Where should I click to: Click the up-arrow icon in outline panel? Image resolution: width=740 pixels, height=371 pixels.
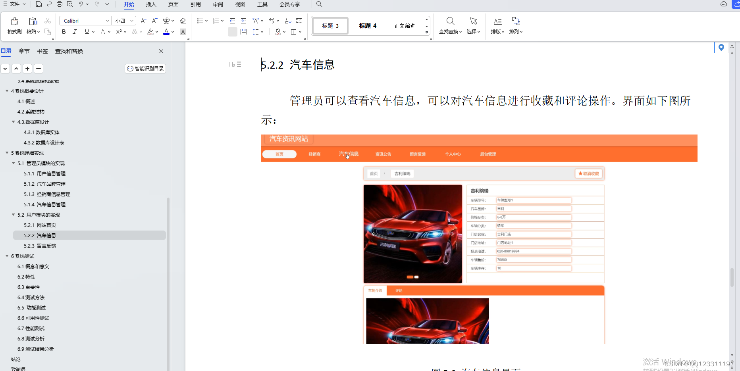(16, 69)
